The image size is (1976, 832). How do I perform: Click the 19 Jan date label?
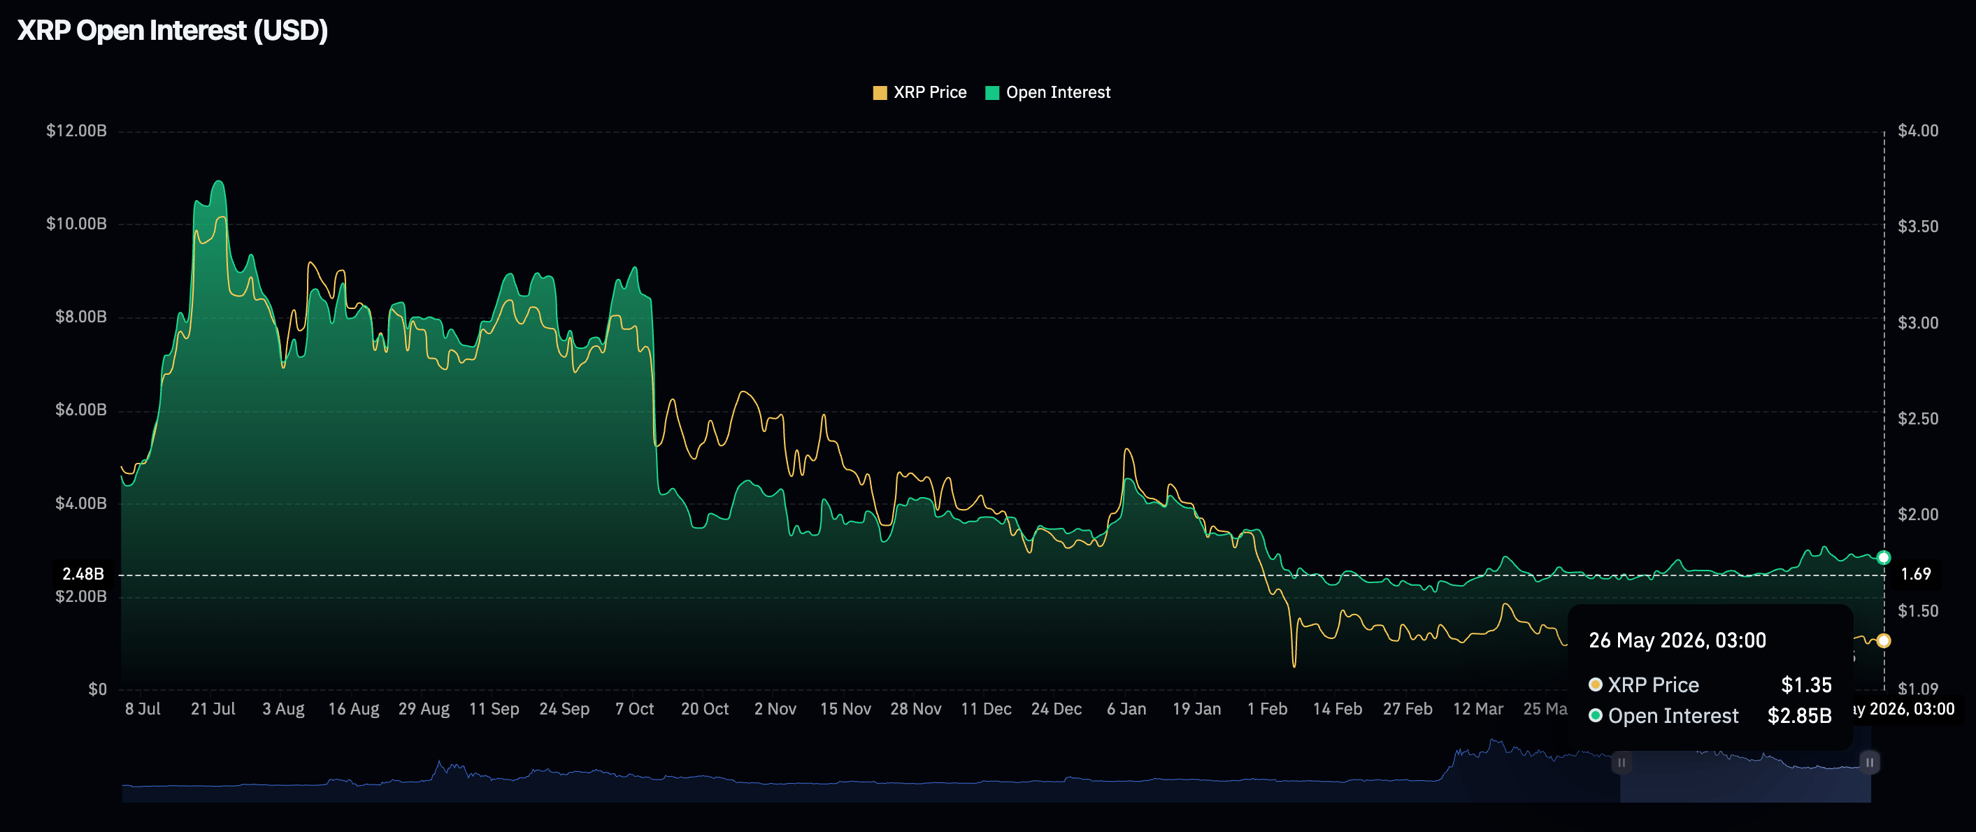(1196, 708)
